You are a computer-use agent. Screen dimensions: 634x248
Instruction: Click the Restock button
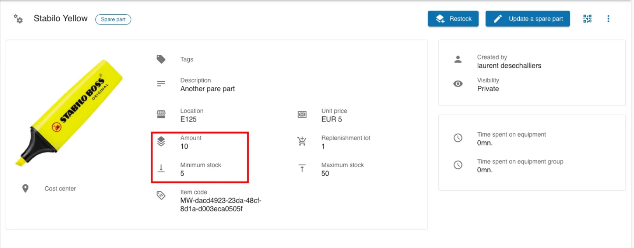point(453,19)
